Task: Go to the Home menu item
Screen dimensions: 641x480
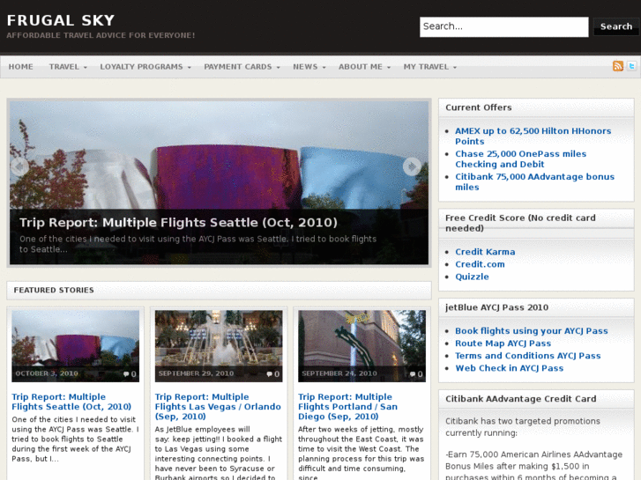Action: pyautogui.click(x=21, y=67)
